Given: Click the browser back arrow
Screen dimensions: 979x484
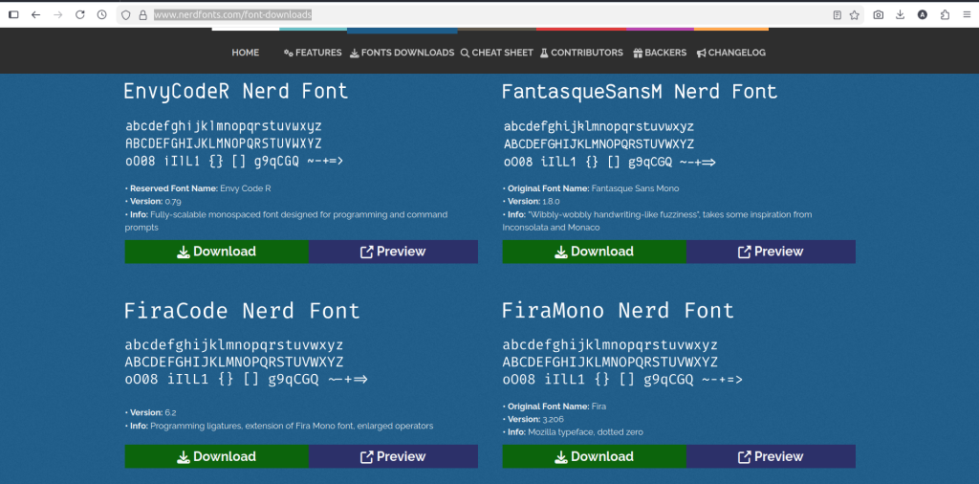Looking at the screenshot, I should 35,15.
